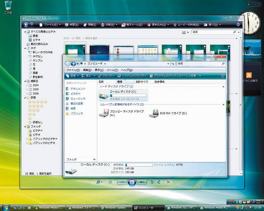Select the フロッピー ディスク ドライブ (A:) icon
The width and height of the screenshot is (264, 211).
tap(104, 113)
